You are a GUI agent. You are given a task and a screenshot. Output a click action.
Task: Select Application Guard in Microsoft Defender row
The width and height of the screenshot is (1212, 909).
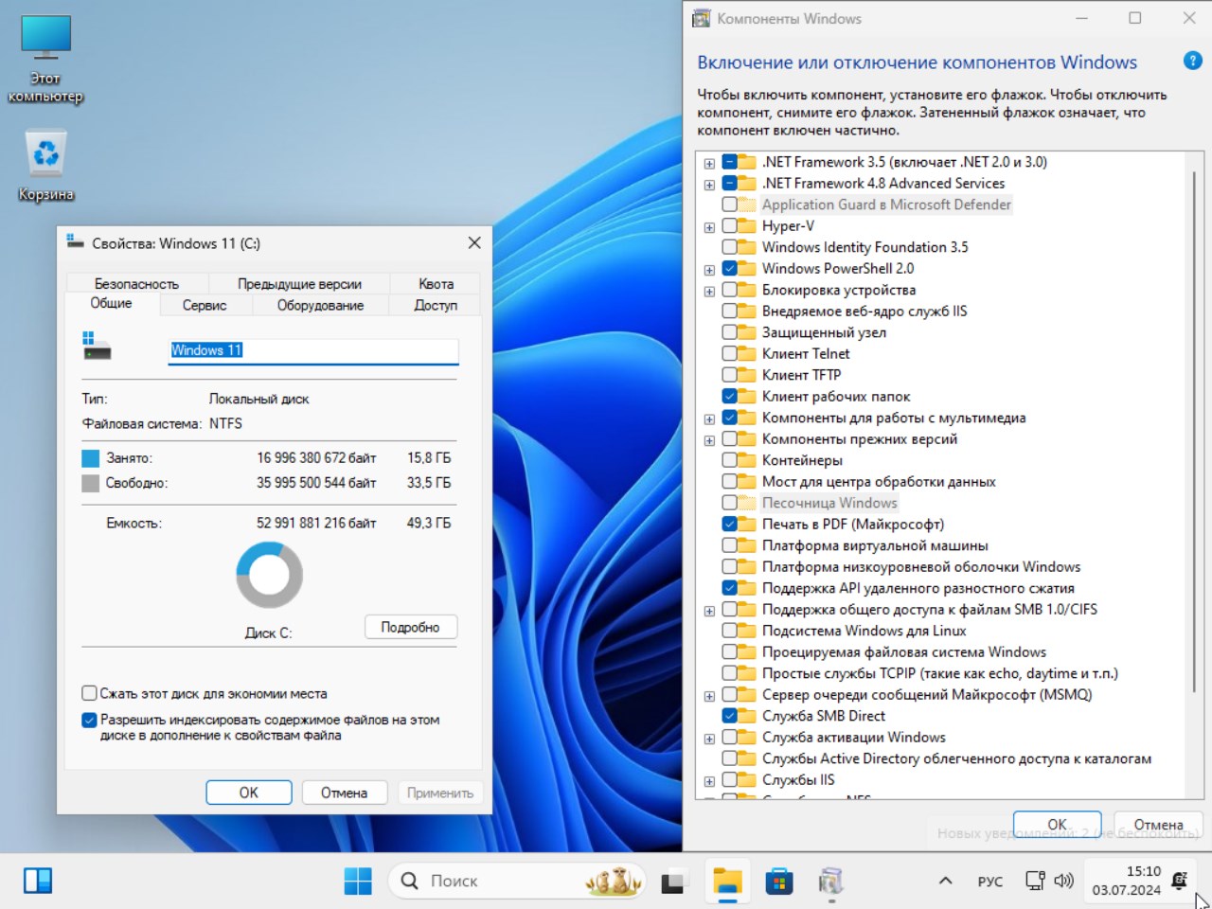pyautogui.click(x=886, y=205)
